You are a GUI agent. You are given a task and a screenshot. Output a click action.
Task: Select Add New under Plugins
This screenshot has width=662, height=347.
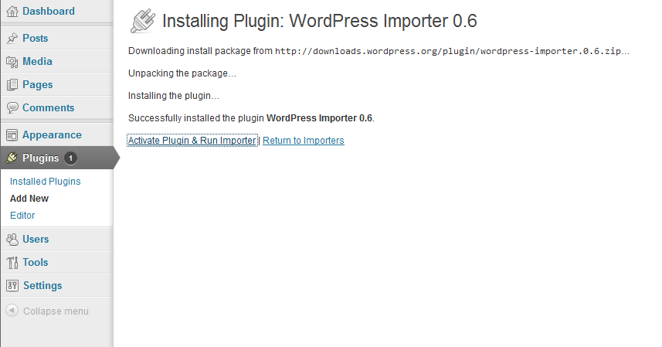[x=29, y=199]
